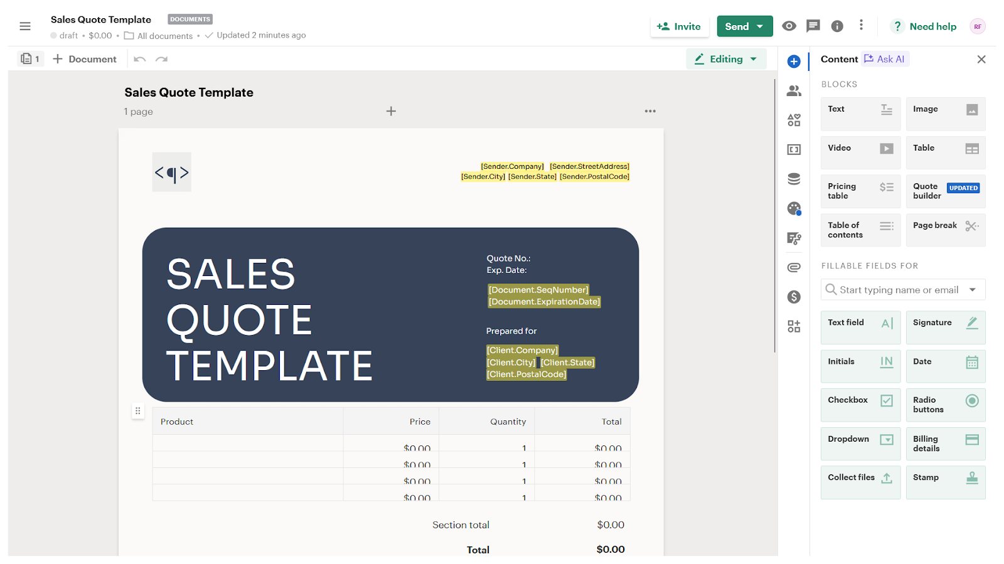Expand the recipient name dropdown arrow

(x=973, y=290)
